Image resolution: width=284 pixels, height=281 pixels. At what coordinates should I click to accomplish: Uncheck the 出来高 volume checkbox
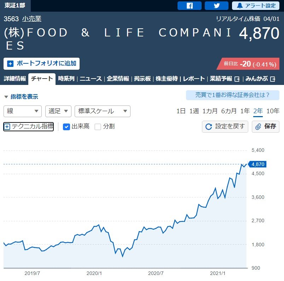coord(66,127)
